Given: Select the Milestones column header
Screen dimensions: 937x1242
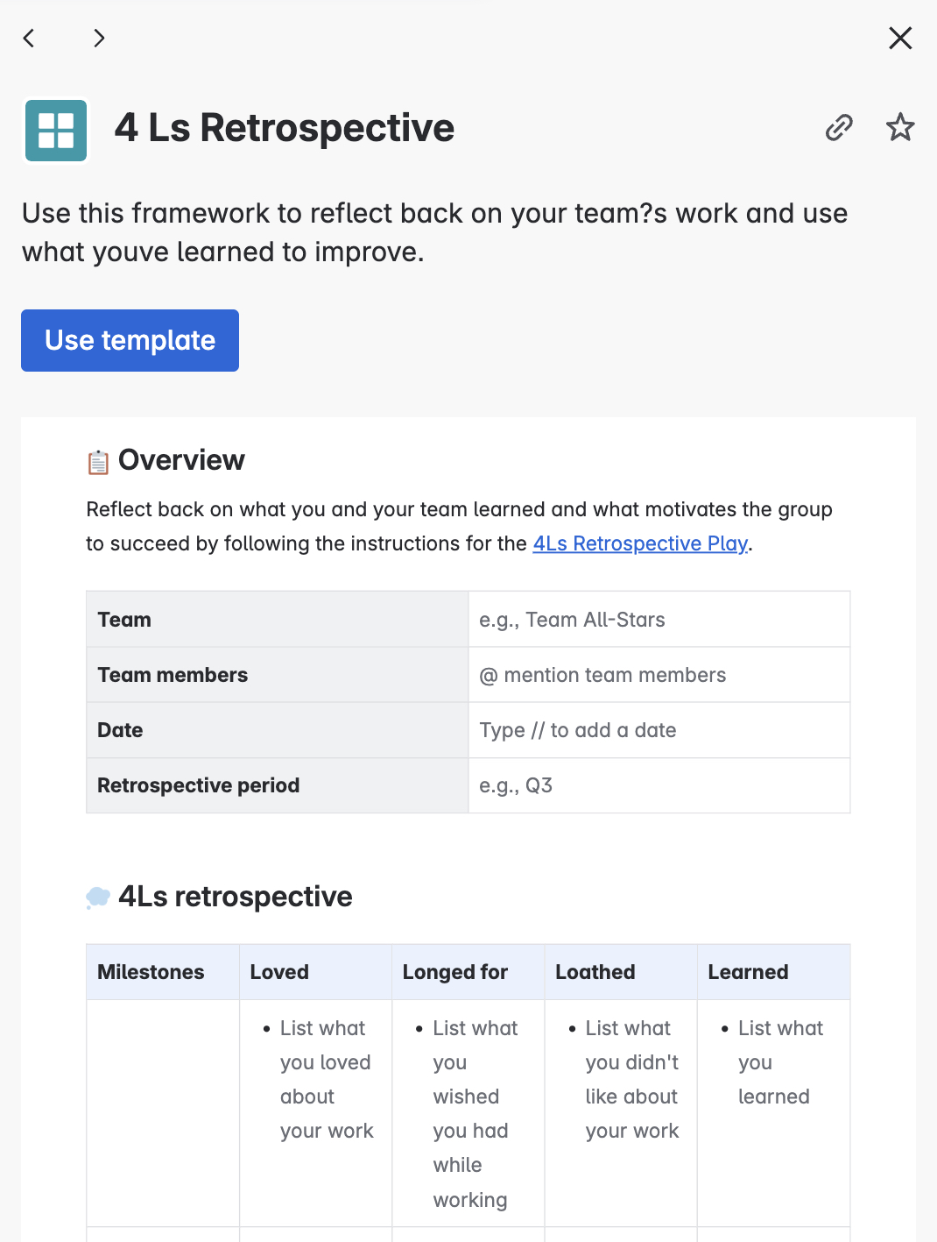Looking at the screenshot, I should coord(163,972).
